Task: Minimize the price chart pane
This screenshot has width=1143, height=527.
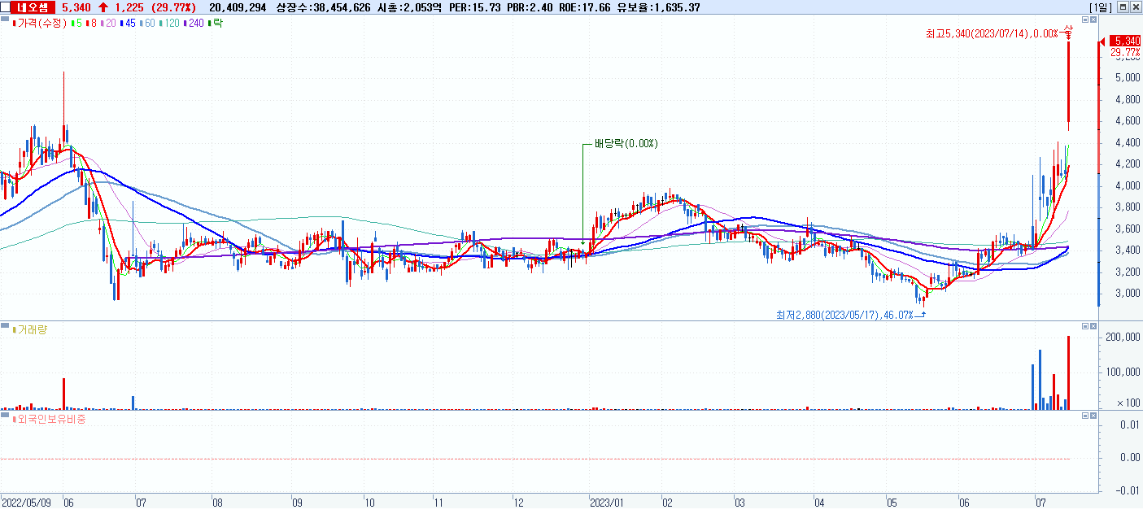Action: point(1084,19)
